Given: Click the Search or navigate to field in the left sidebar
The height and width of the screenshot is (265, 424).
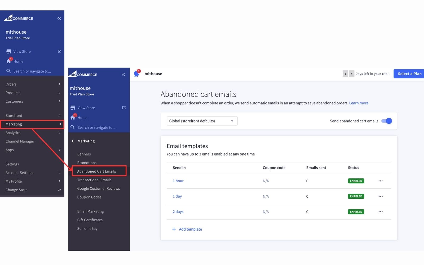Looking at the screenshot, I should [x=32, y=71].
